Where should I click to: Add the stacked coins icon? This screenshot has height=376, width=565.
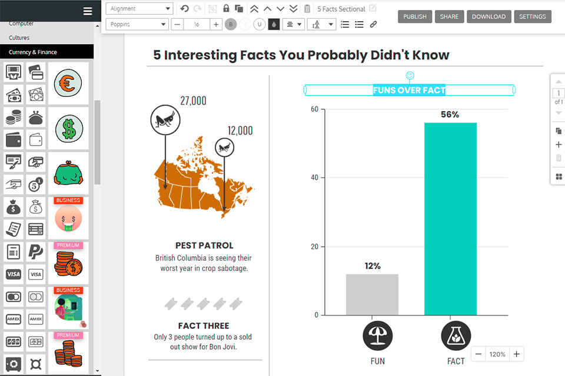tap(14, 117)
